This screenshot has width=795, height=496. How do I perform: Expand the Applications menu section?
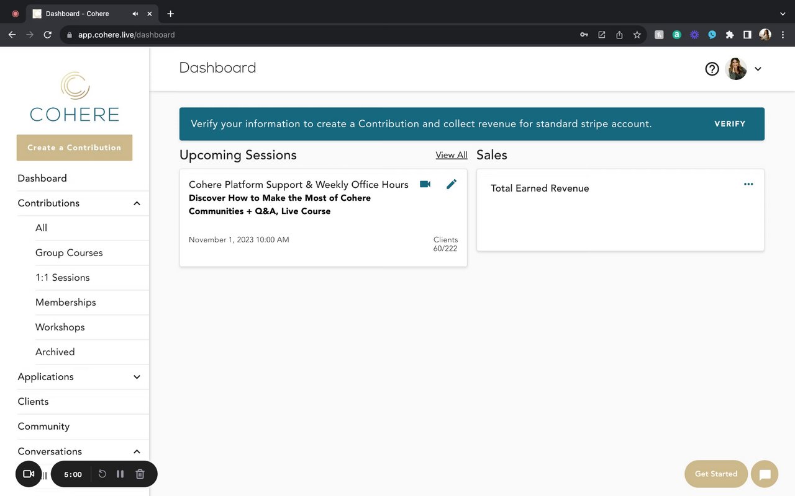click(137, 377)
